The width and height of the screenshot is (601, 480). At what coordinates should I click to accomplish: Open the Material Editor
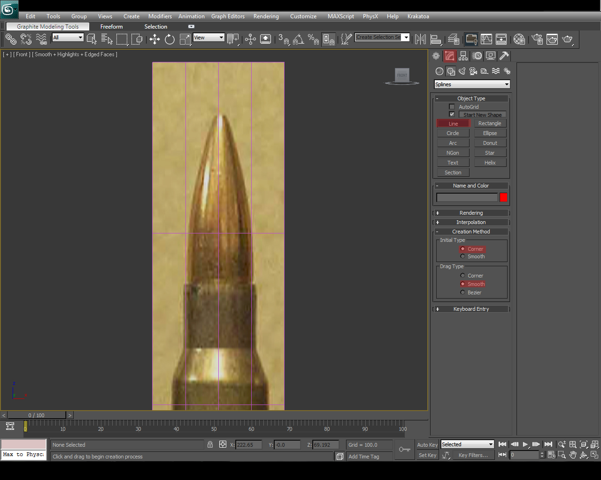519,39
